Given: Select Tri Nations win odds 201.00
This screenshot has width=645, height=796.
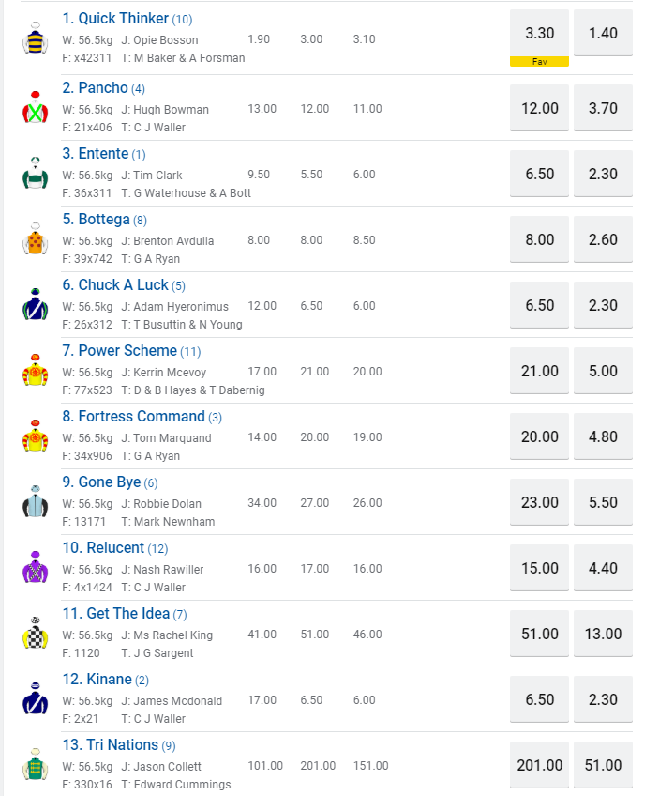Looking at the screenshot, I should 539,765.
